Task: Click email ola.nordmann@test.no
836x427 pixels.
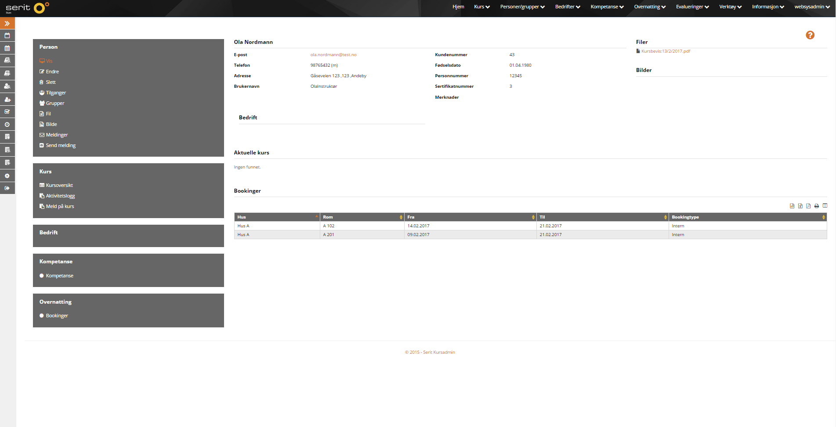Action: [x=333, y=55]
